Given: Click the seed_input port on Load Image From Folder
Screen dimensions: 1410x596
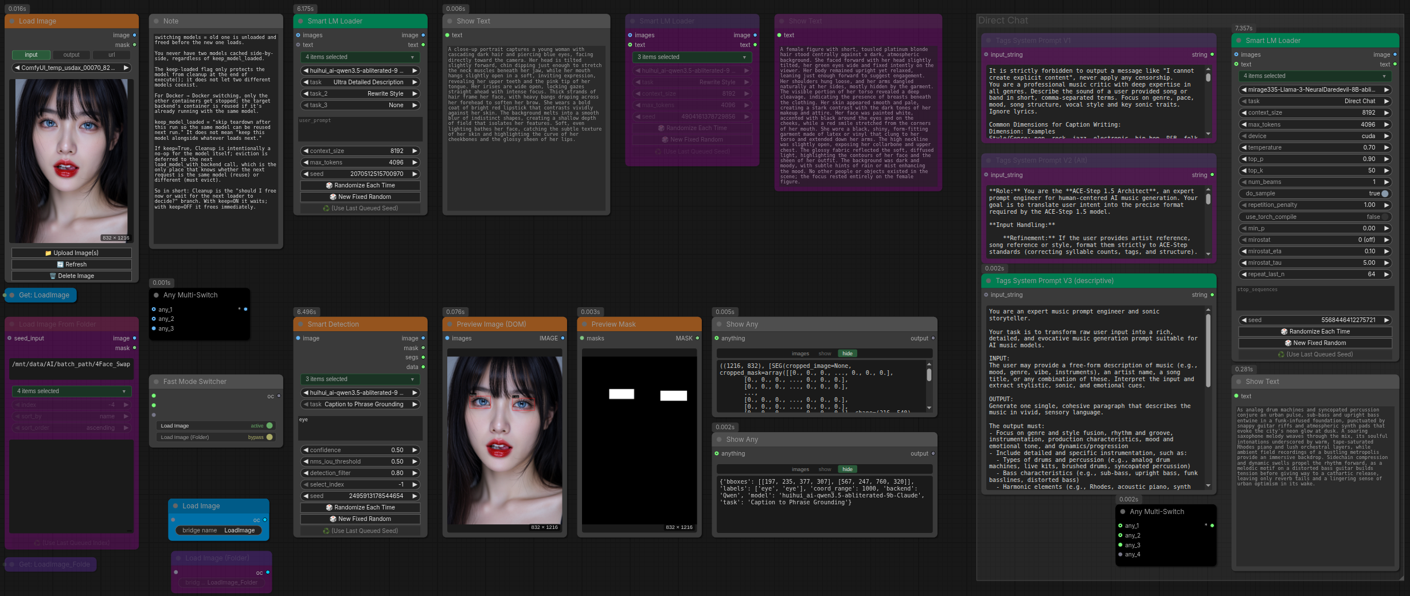Looking at the screenshot, I should (9, 338).
